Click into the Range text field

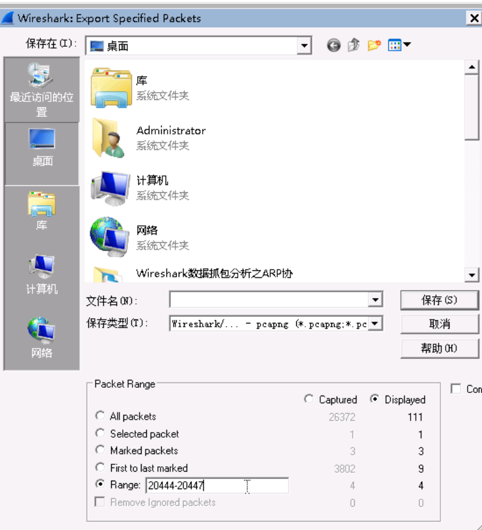click(218, 485)
